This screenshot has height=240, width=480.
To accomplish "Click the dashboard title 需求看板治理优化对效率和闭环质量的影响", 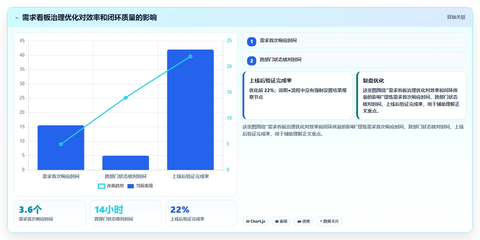I will (89, 17).
